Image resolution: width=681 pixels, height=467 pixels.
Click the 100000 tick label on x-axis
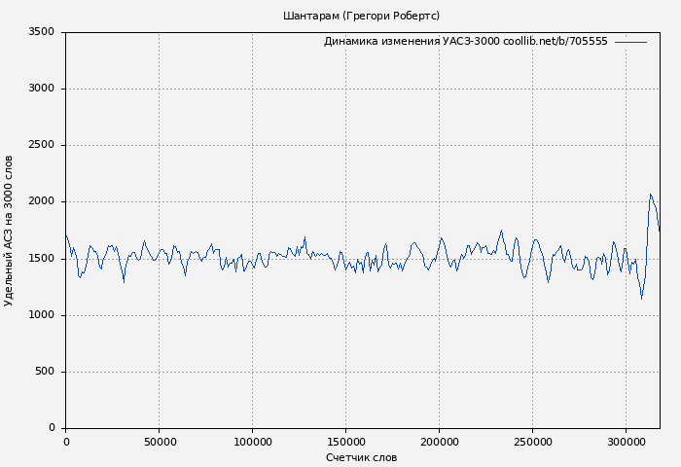(252, 442)
